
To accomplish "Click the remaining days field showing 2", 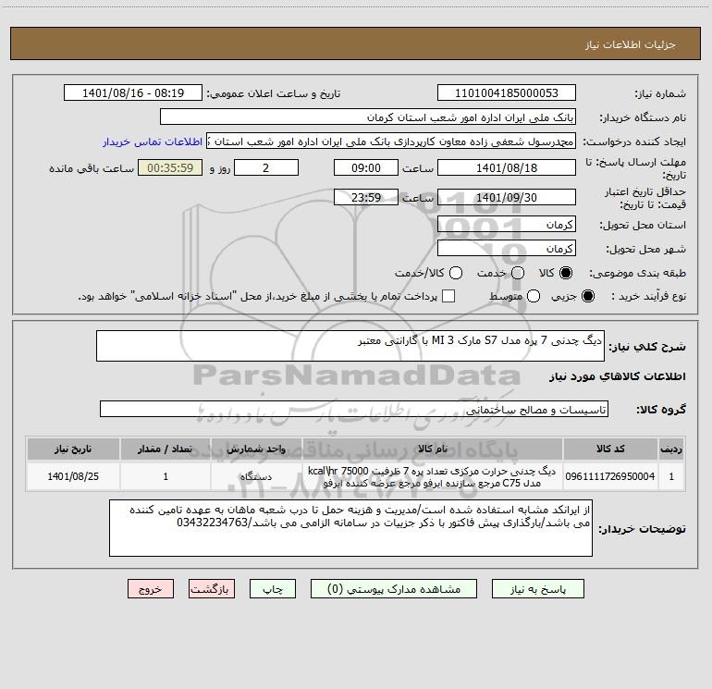I will 266,168.
